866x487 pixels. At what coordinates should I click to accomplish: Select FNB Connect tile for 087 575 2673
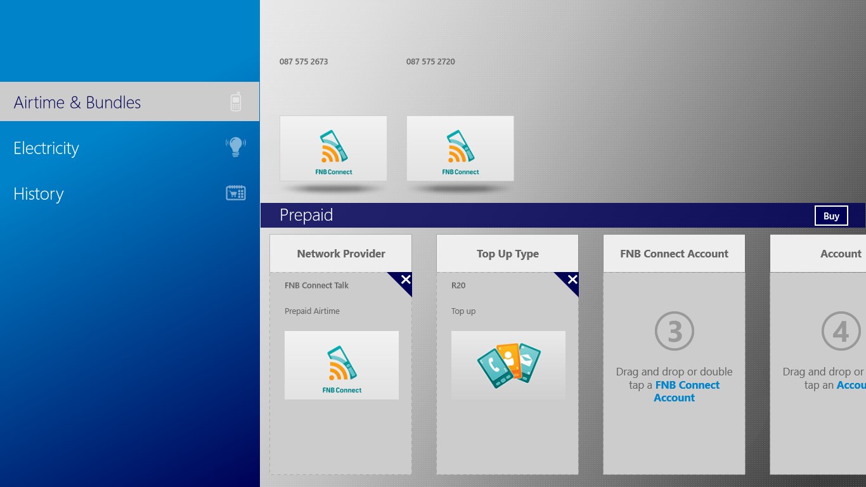(x=333, y=148)
